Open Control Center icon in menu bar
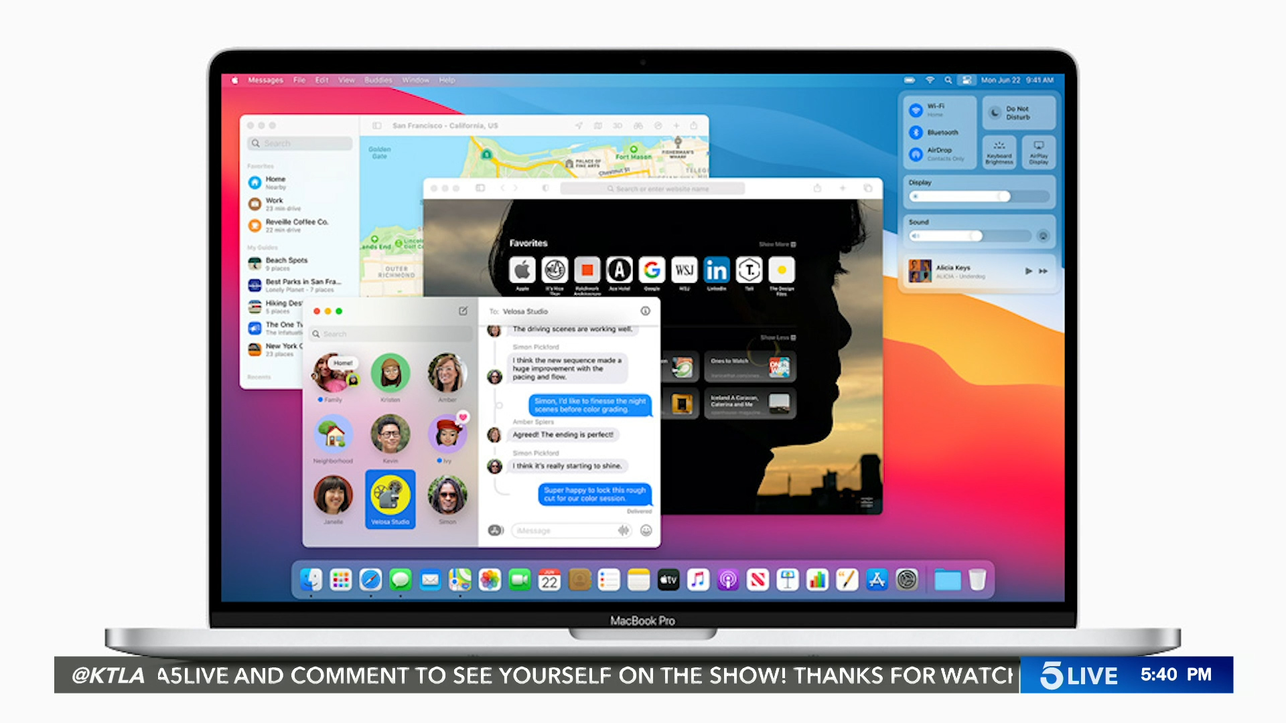 click(967, 80)
